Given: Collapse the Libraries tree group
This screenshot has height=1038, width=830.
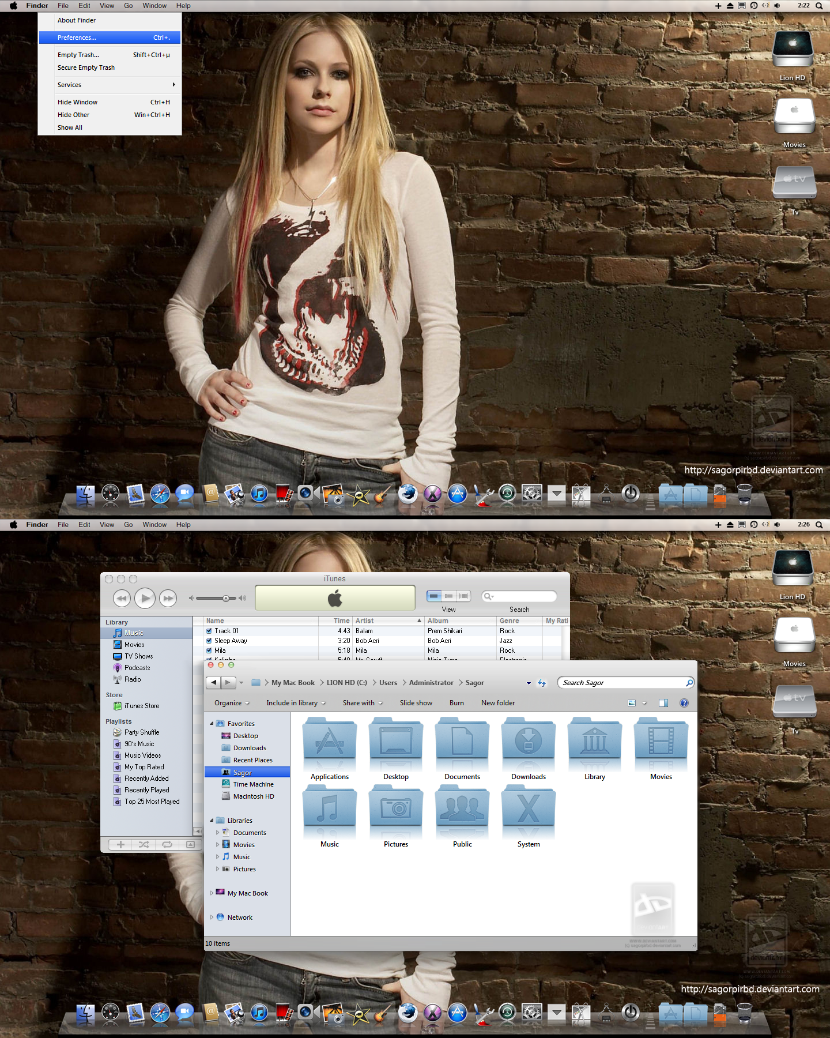Looking at the screenshot, I should (212, 821).
